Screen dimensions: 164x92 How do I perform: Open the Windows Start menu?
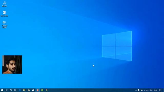tap(2, 90)
